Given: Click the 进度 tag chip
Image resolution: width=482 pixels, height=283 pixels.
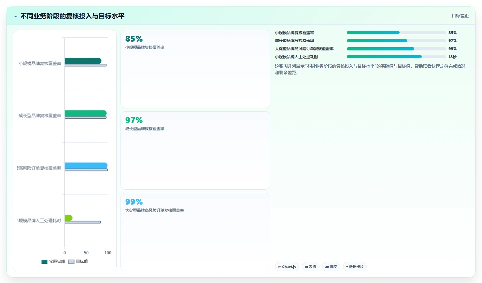Looking at the screenshot, I should point(331,267).
